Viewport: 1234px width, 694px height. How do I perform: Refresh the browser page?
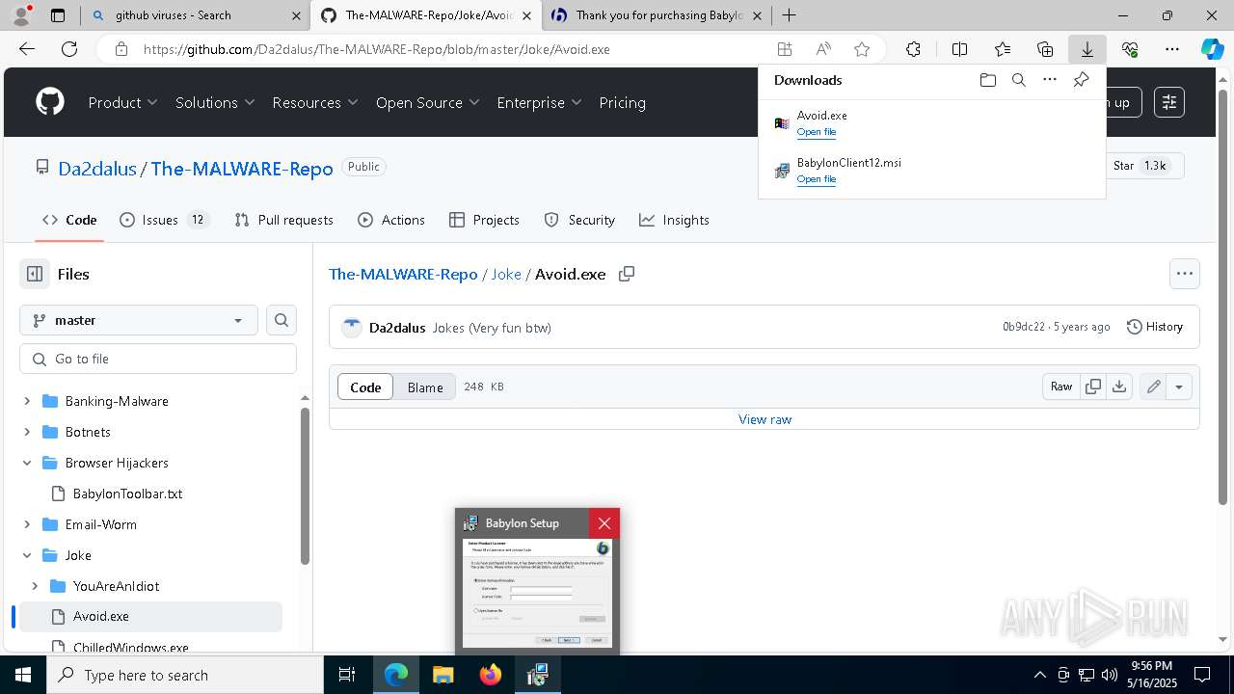pyautogui.click(x=69, y=49)
